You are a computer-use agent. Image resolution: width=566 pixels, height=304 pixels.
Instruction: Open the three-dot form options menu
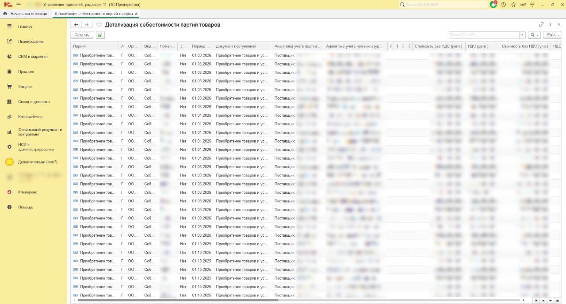(550, 25)
